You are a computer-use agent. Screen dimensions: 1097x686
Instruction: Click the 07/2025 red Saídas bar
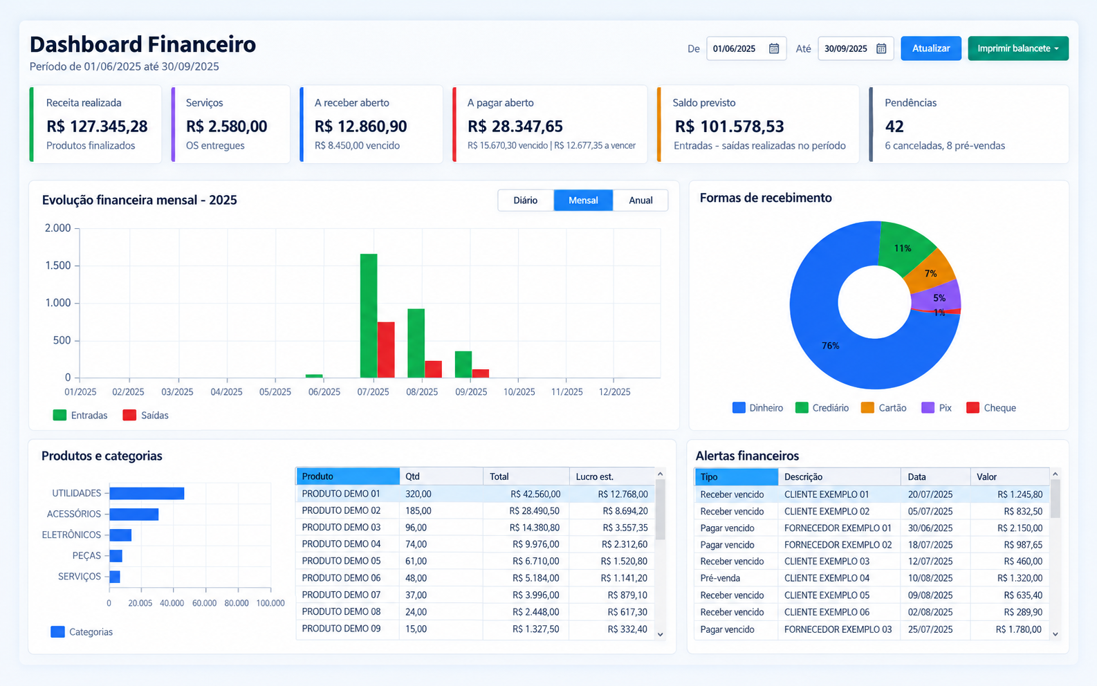(x=386, y=350)
